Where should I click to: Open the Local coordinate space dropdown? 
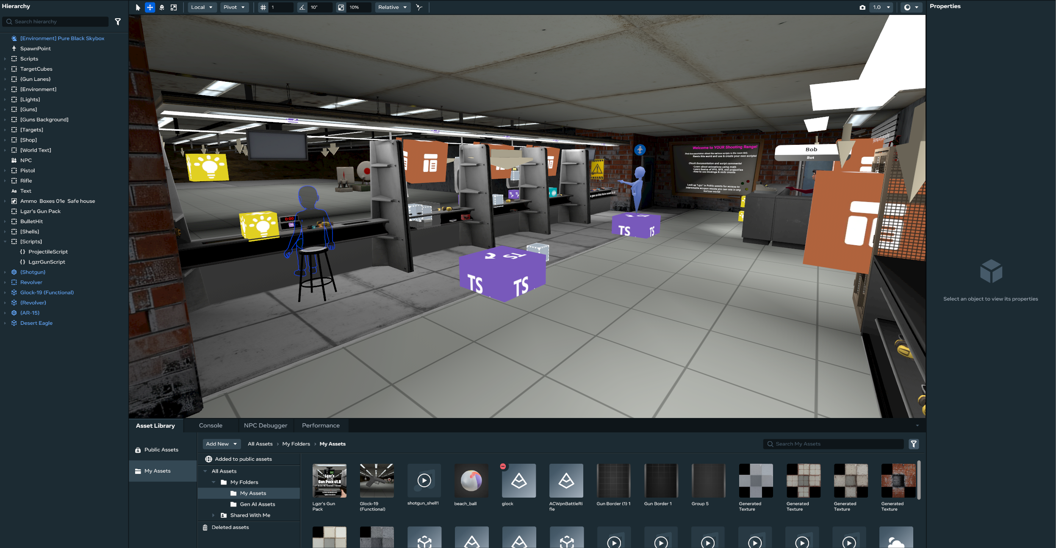point(202,7)
